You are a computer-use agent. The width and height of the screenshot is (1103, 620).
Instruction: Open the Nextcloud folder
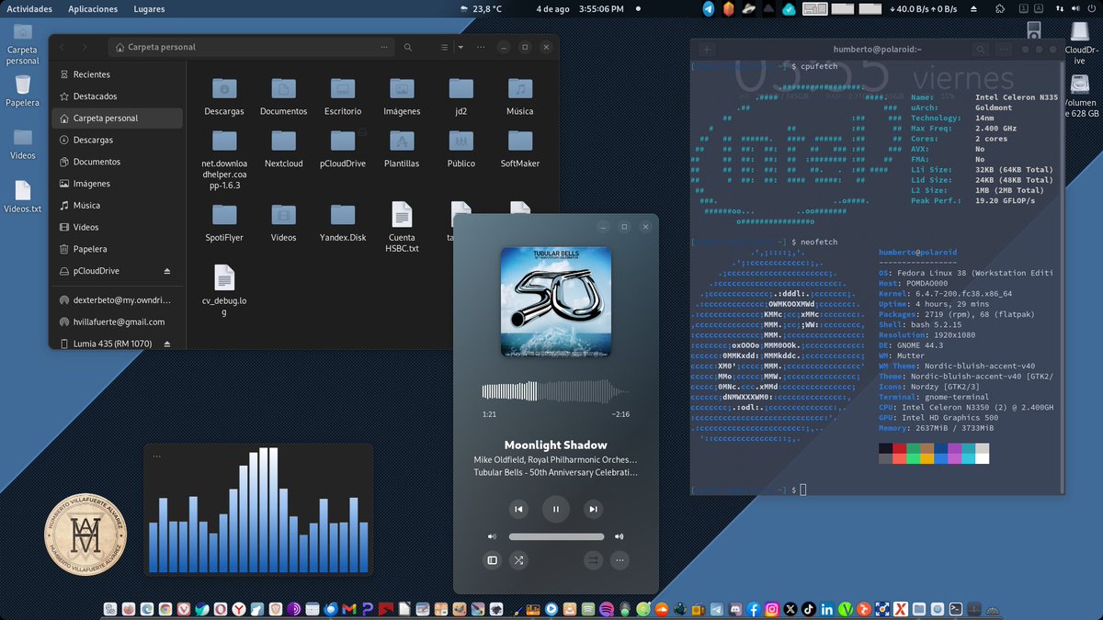[283, 147]
